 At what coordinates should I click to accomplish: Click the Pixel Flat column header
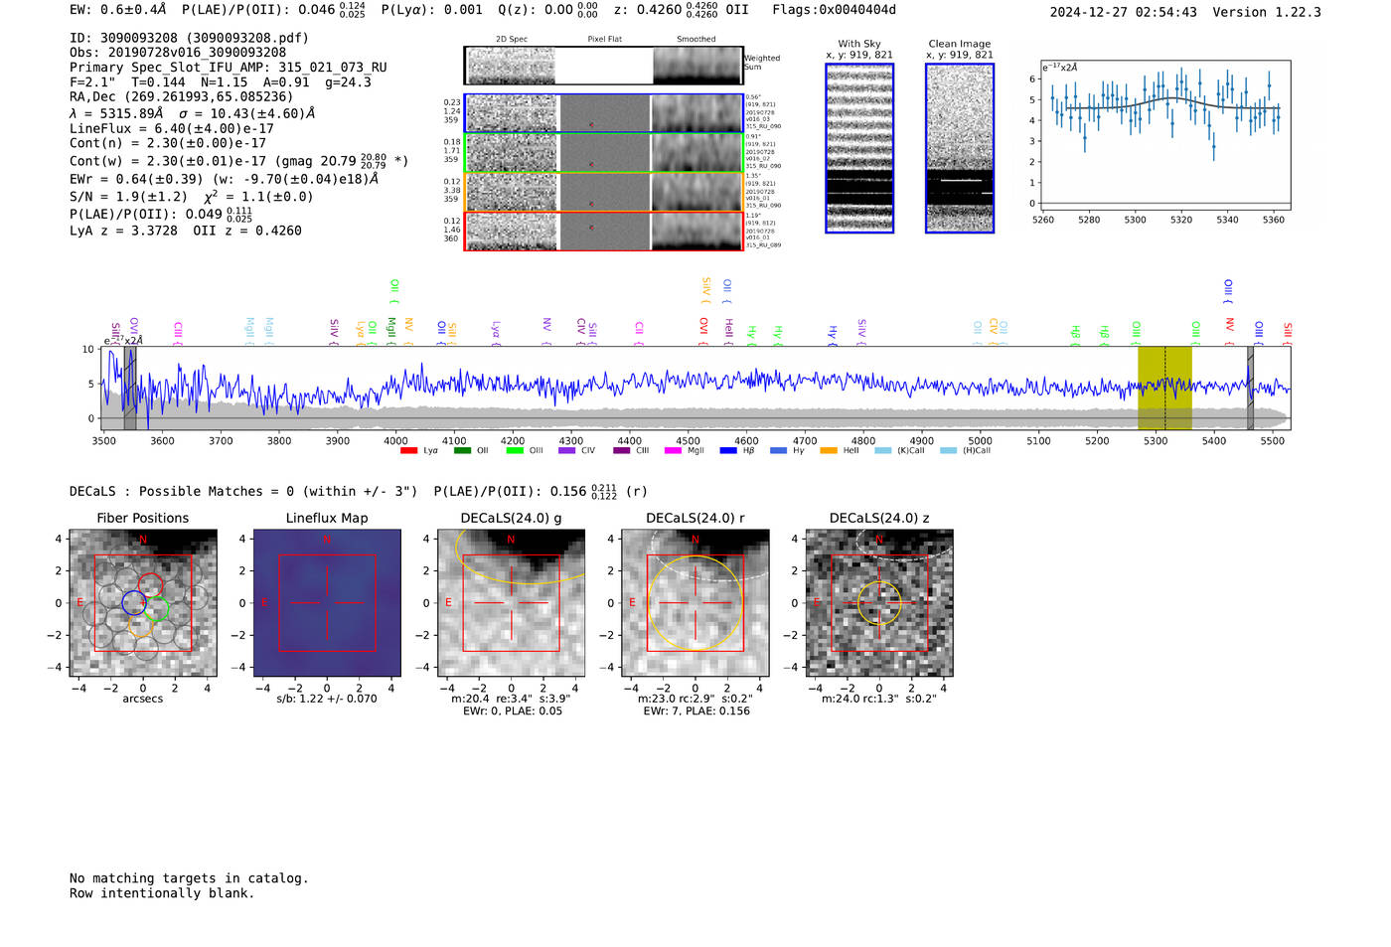[604, 40]
